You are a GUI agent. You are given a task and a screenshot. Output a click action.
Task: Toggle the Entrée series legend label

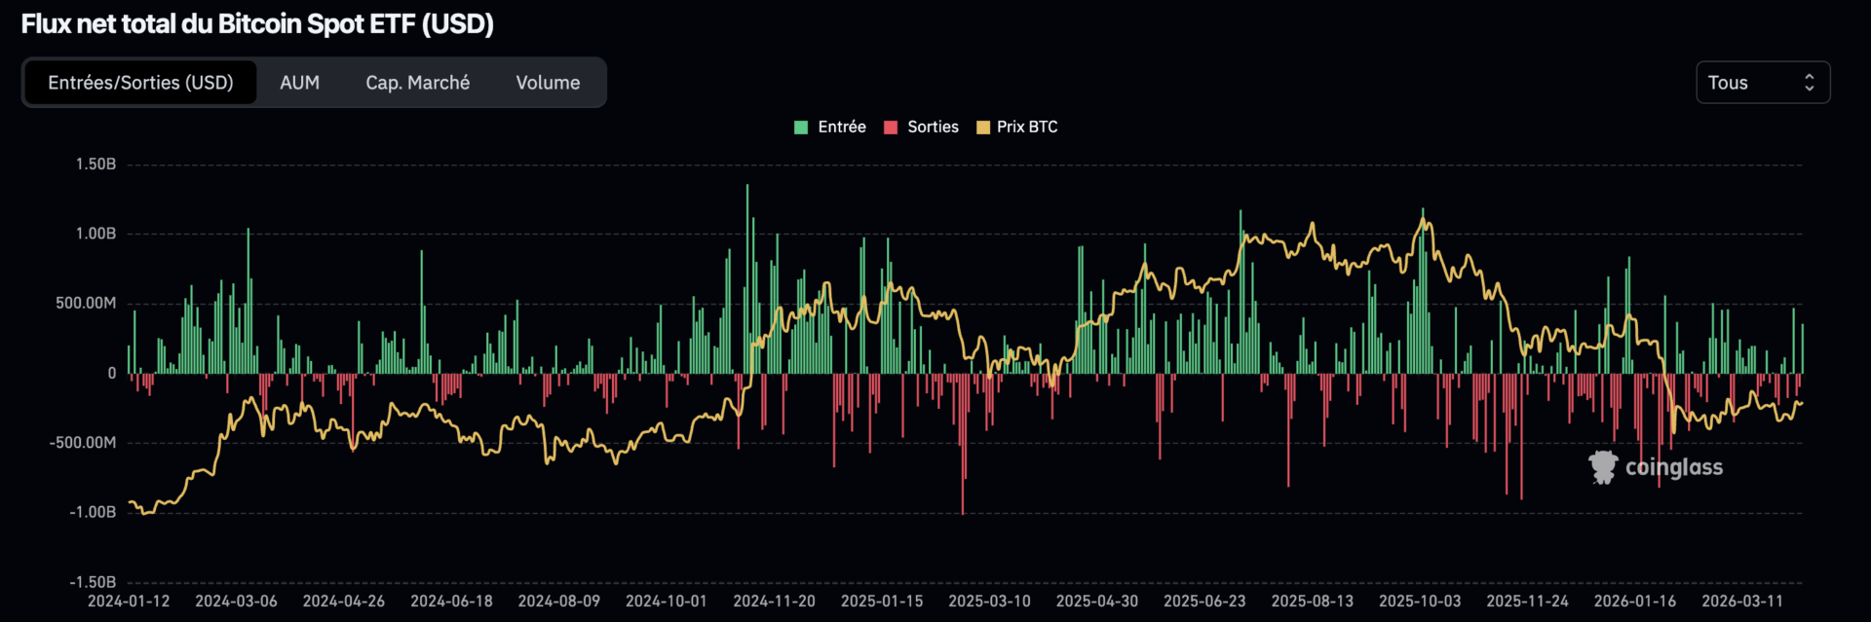point(842,127)
